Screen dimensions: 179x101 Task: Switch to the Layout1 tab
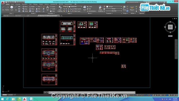coord(10,95)
